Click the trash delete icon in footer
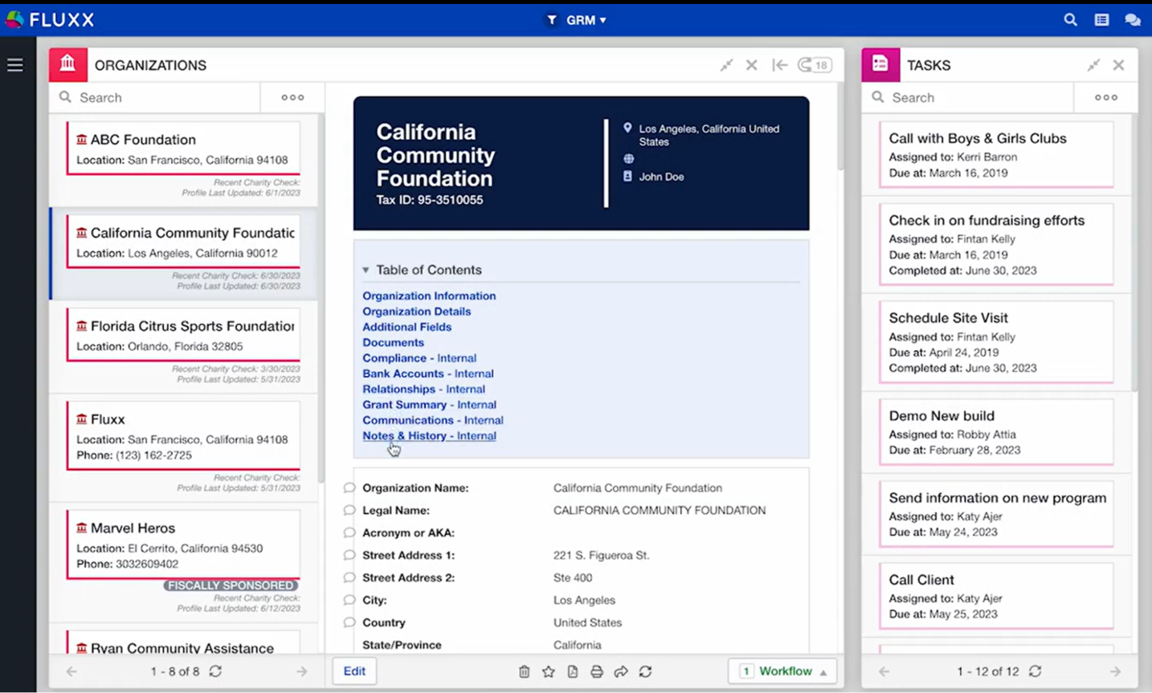The width and height of the screenshot is (1152, 693). (524, 672)
